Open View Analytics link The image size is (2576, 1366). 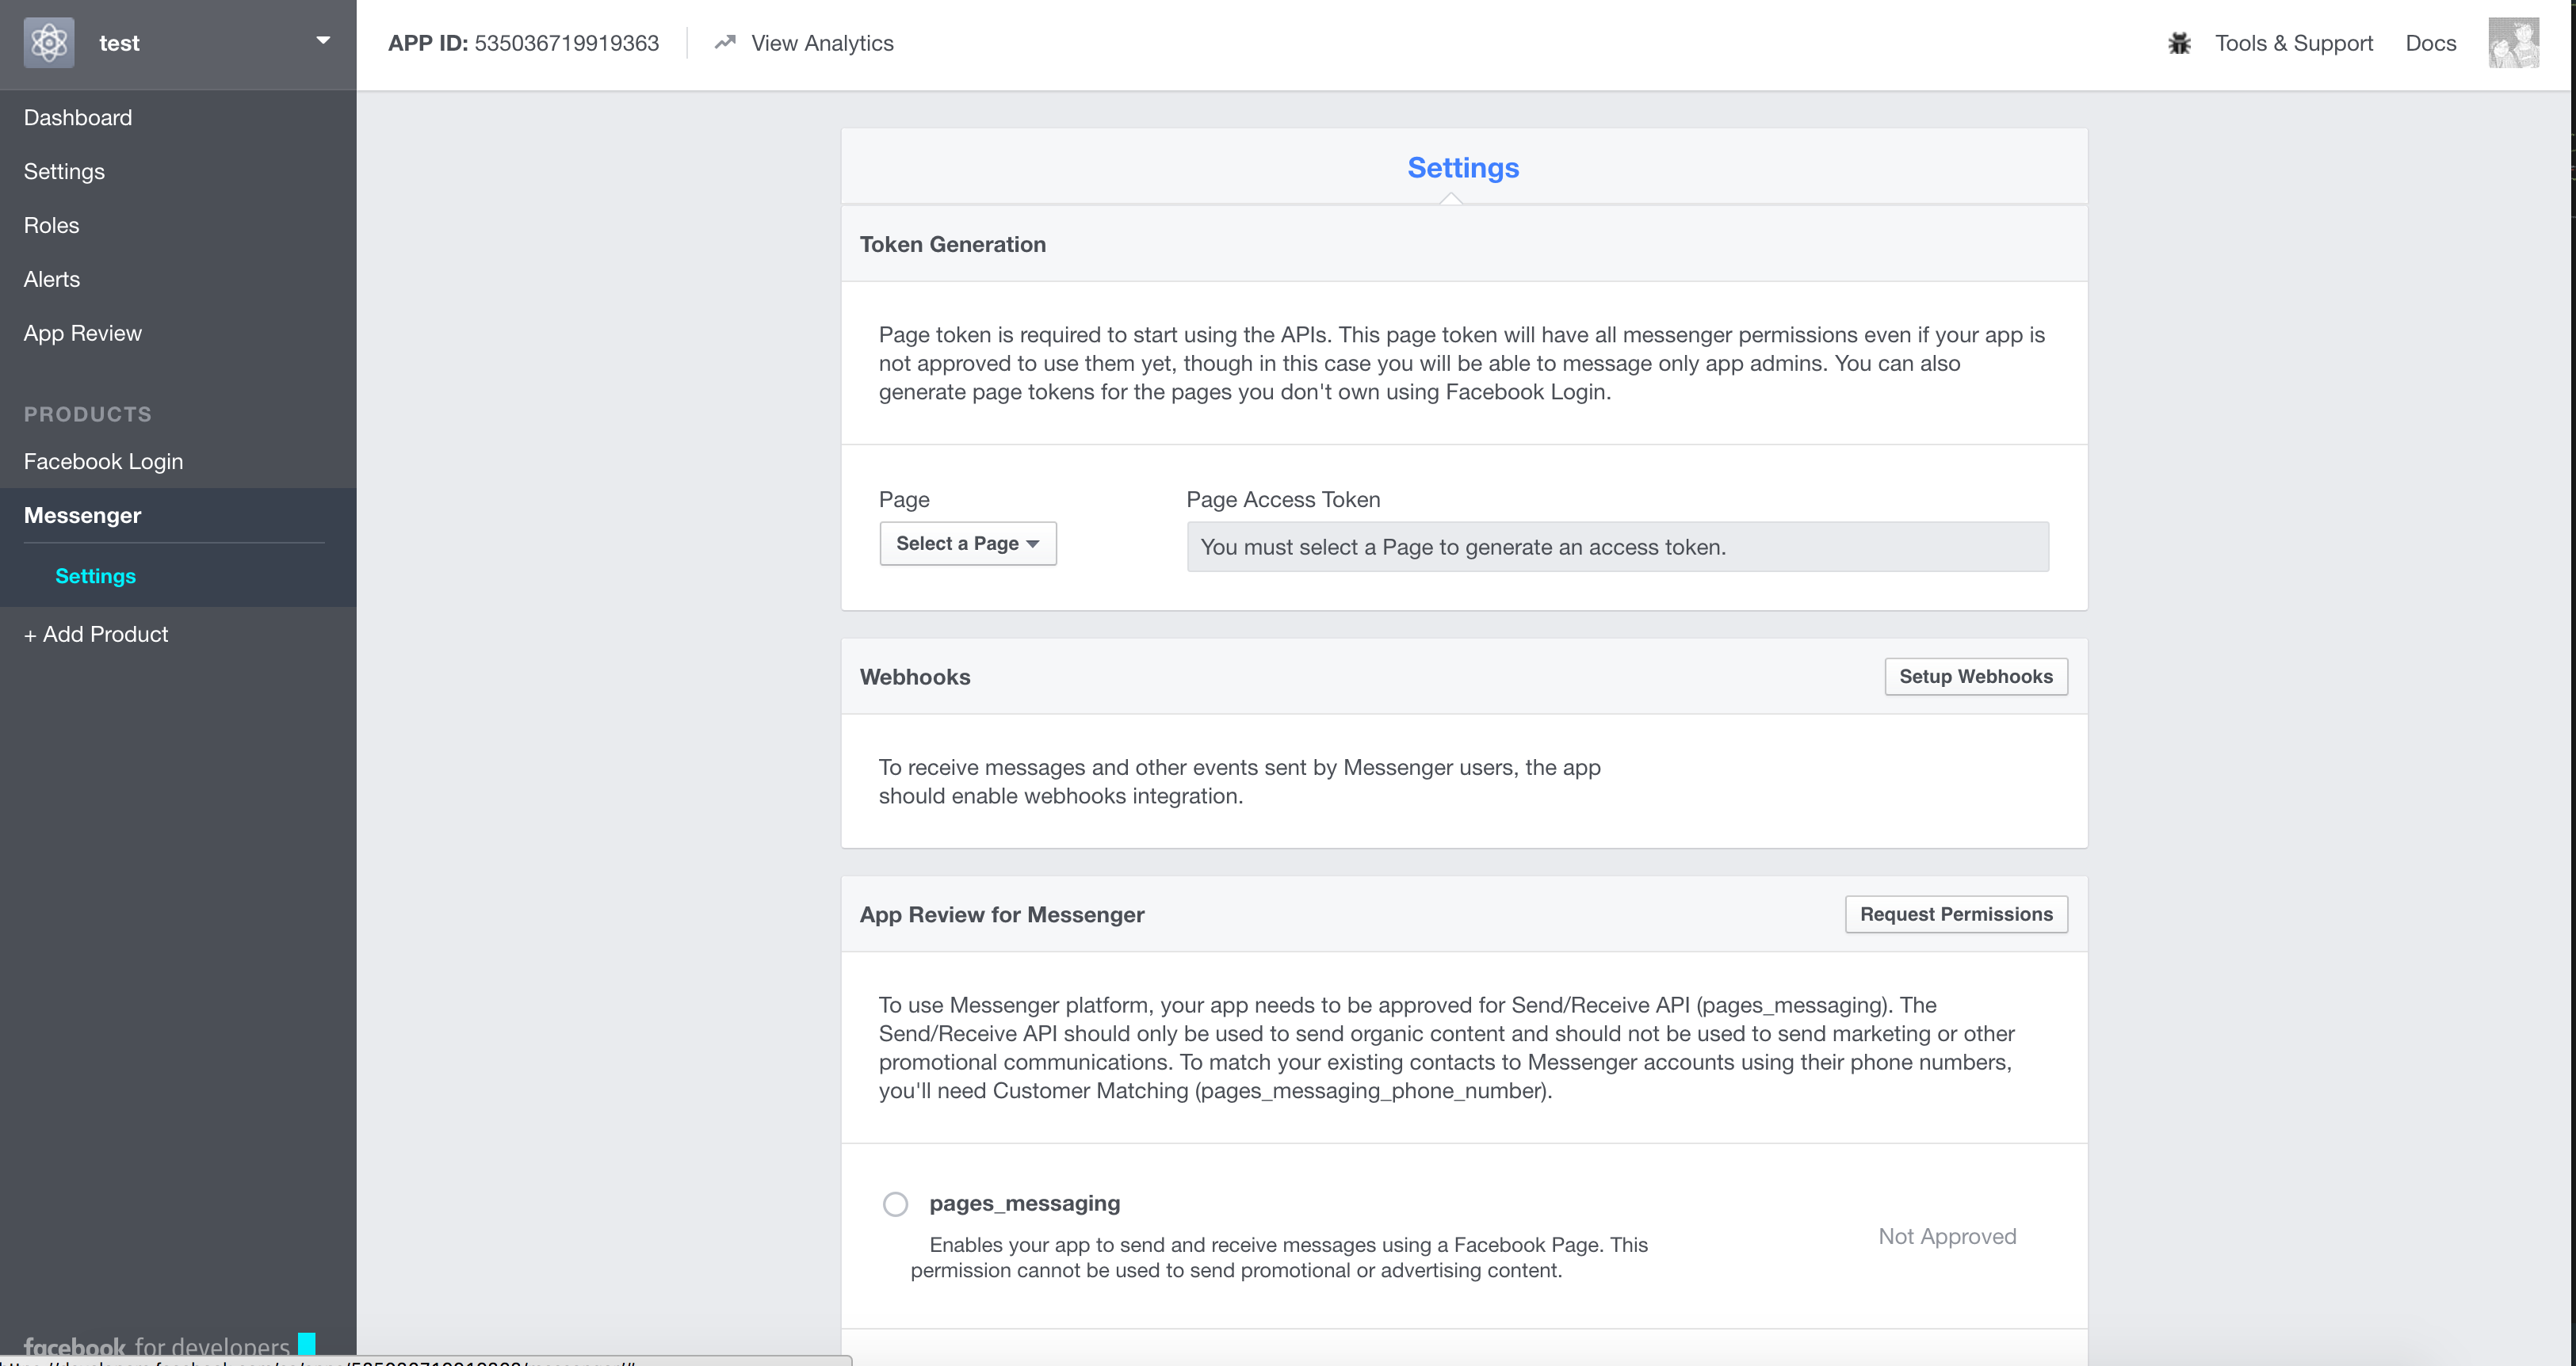pos(822,43)
